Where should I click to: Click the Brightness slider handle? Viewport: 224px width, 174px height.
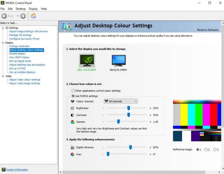[128, 108]
